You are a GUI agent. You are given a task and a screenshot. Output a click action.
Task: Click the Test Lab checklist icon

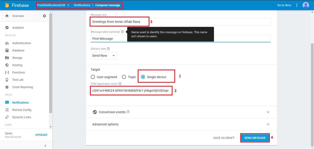[7, 80]
